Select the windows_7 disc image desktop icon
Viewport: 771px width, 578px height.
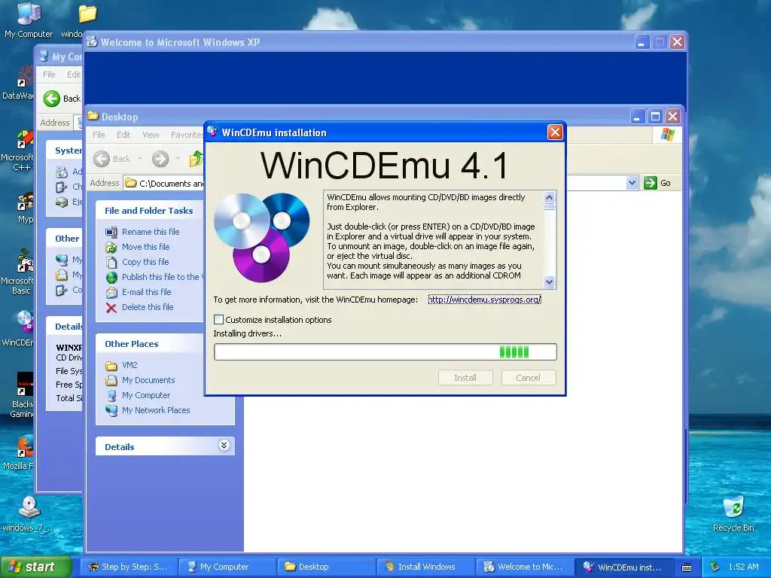pos(29,514)
